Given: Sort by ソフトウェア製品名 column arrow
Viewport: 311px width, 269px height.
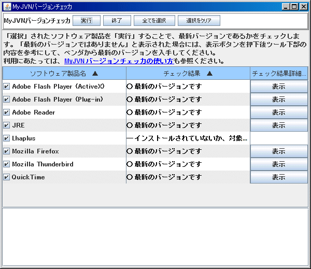Looking at the screenshot, I should pyautogui.click(x=95, y=74).
